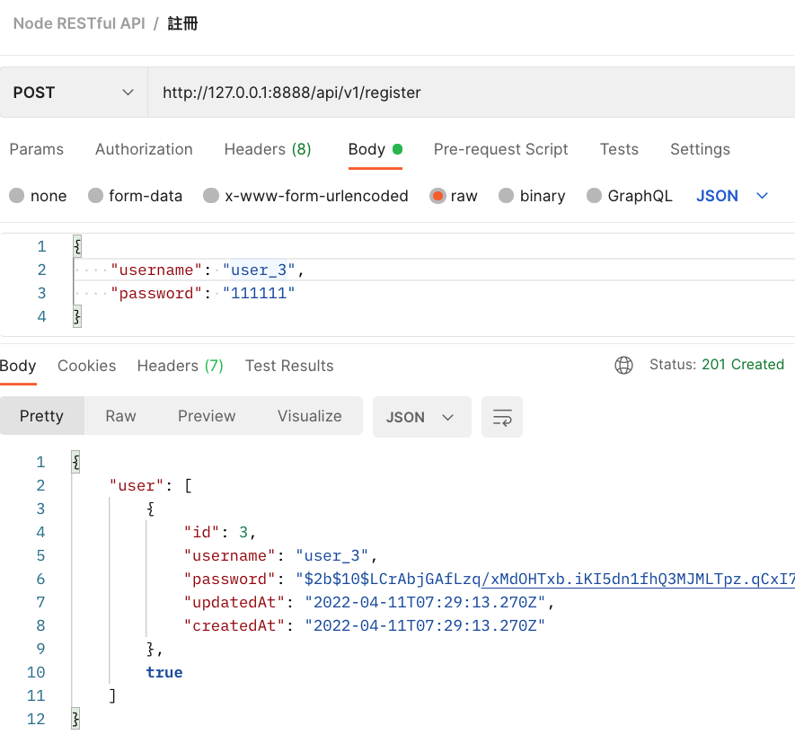Click the createdAt timestamp value

point(425,626)
